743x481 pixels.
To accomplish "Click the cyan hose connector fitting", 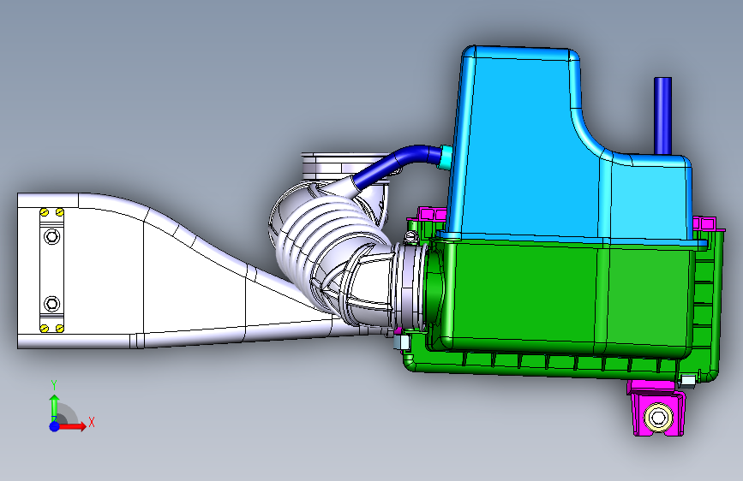I will pos(445,157).
